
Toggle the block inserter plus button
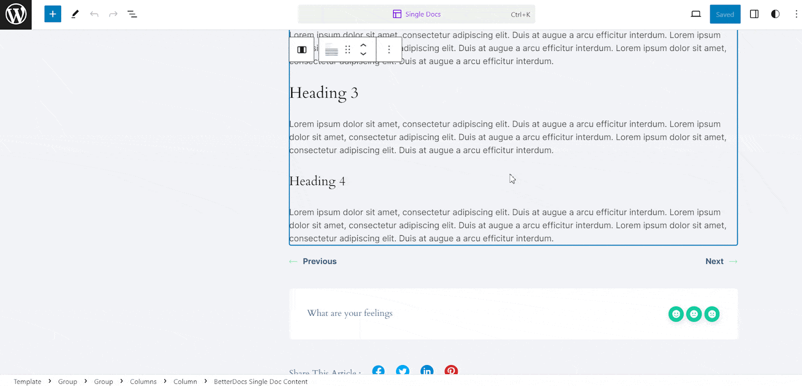click(x=53, y=14)
